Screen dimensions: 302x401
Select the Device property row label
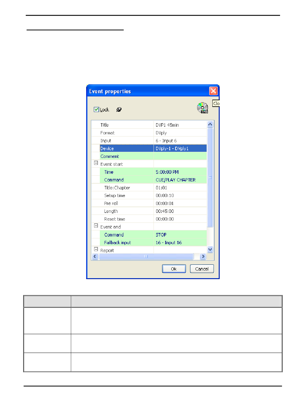tap(107, 148)
